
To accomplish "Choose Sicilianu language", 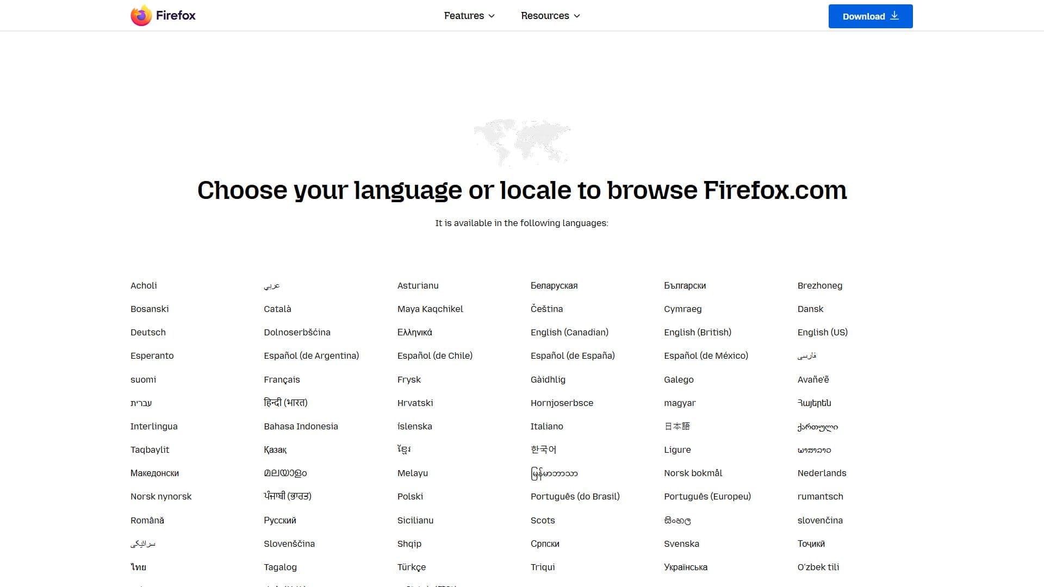I will 415,520.
